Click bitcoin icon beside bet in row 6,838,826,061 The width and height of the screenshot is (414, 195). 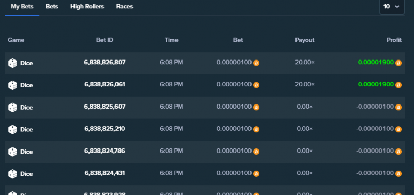tap(256, 85)
